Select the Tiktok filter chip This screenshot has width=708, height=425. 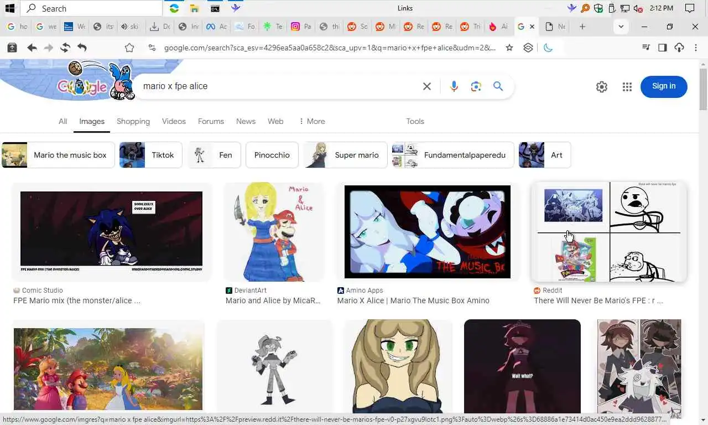(150, 155)
